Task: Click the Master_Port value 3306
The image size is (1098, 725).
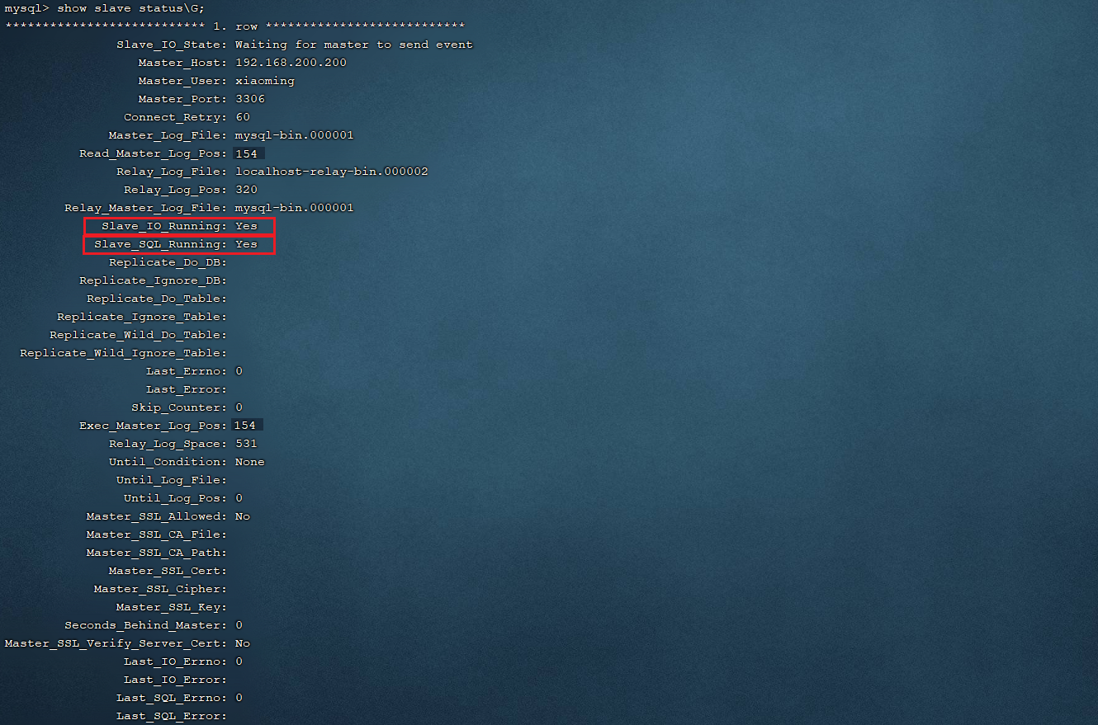Action: pos(249,99)
